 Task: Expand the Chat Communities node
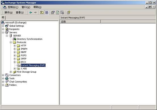tap(3, 82)
